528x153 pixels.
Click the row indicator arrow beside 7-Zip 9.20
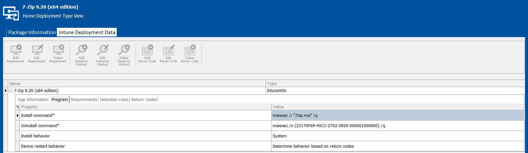coord(6,90)
